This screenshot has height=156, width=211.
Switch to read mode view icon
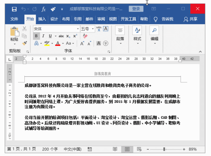pos(115,149)
